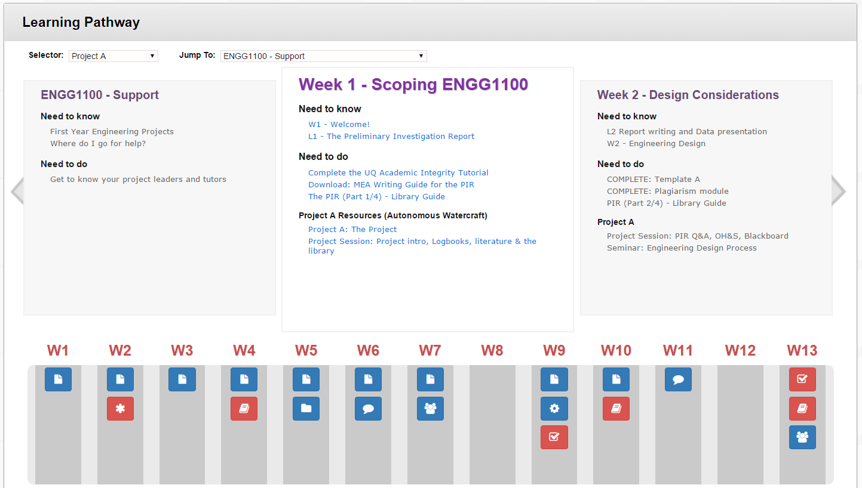The image size is (862, 488).
Task: Click the W4 blue document icon
Action: coord(244,379)
